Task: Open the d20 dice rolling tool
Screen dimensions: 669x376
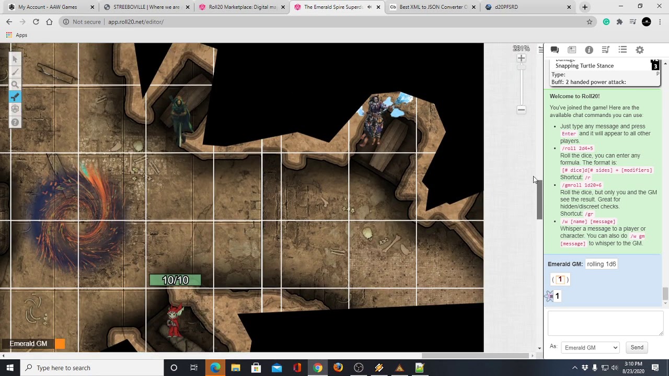Action: tap(15, 109)
